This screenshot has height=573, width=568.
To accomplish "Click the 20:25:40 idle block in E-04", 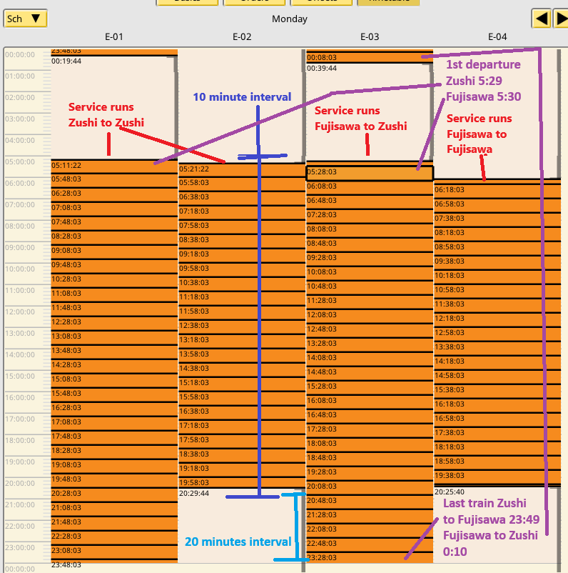I will pyautogui.click(x=497, y=524).
